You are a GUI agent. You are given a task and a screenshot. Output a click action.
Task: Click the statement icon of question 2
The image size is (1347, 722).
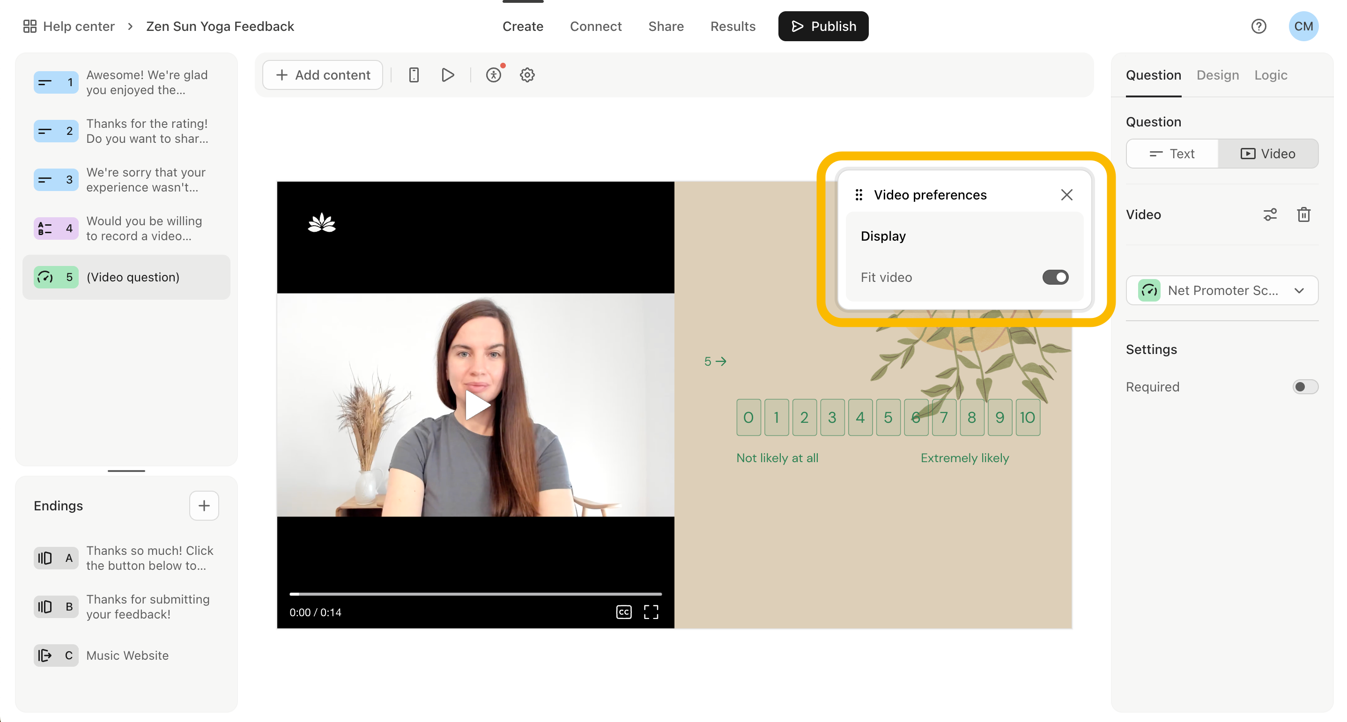click(x=45, y=131)
